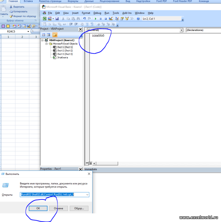Click the Undo icon in VBA toolbar
The image size is (221, 222).
[x=84, y=19]
